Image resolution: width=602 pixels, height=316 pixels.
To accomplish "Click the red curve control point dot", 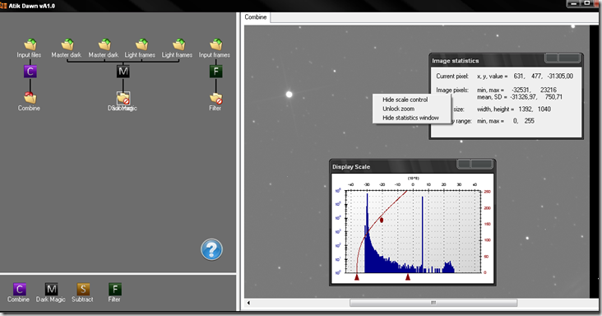I will (382, 220).
